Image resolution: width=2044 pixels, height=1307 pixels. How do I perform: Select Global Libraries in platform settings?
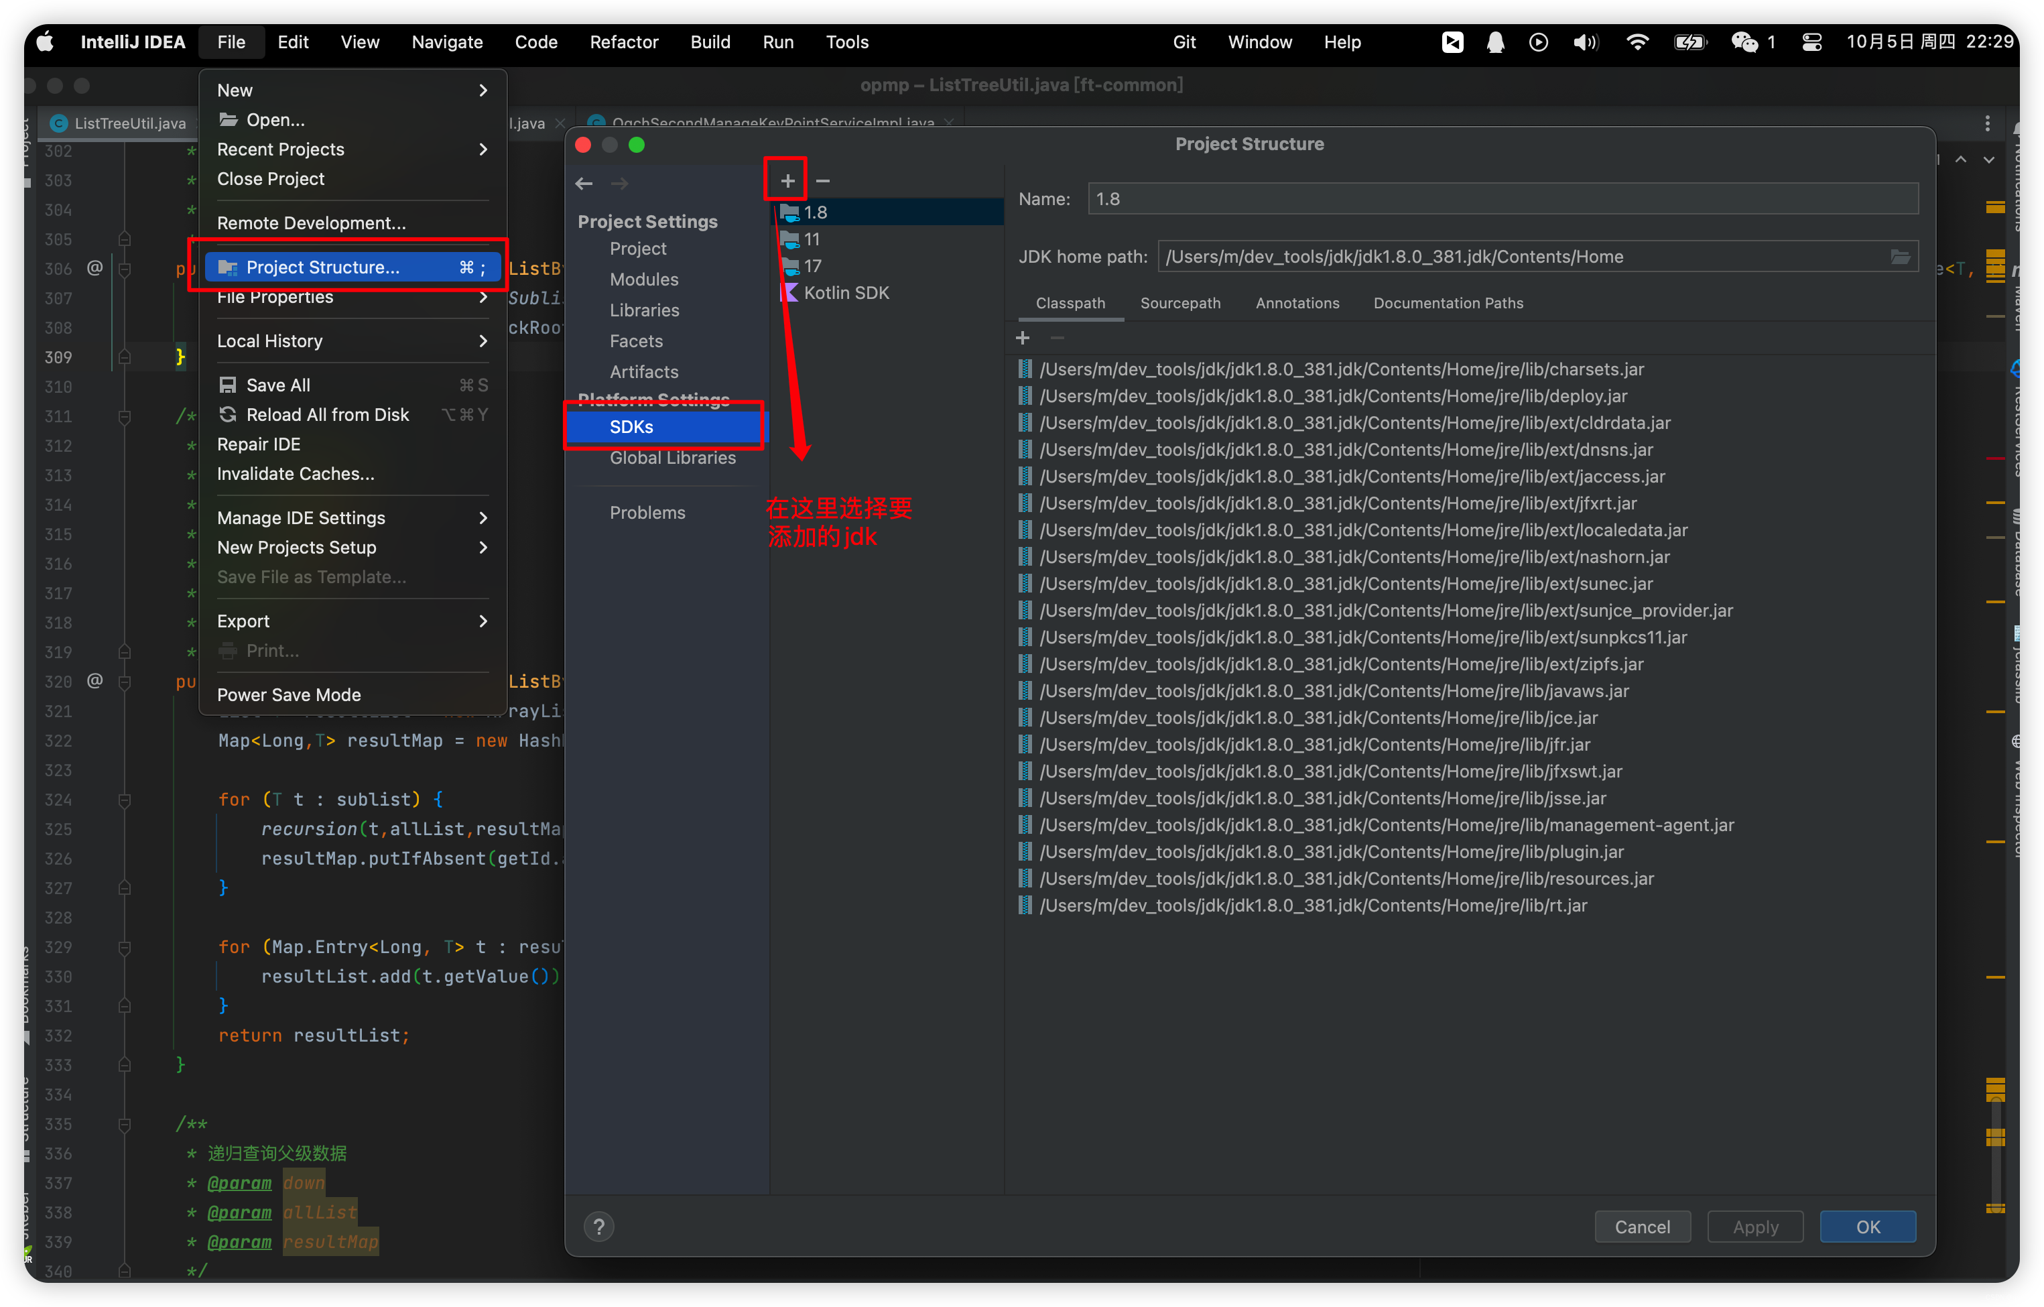point(672,458)
